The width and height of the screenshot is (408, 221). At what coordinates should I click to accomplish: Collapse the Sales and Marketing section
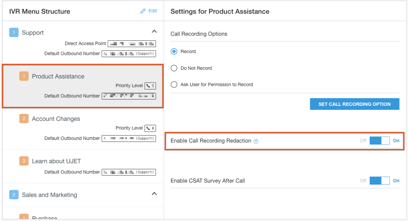[x=154, y=194]
